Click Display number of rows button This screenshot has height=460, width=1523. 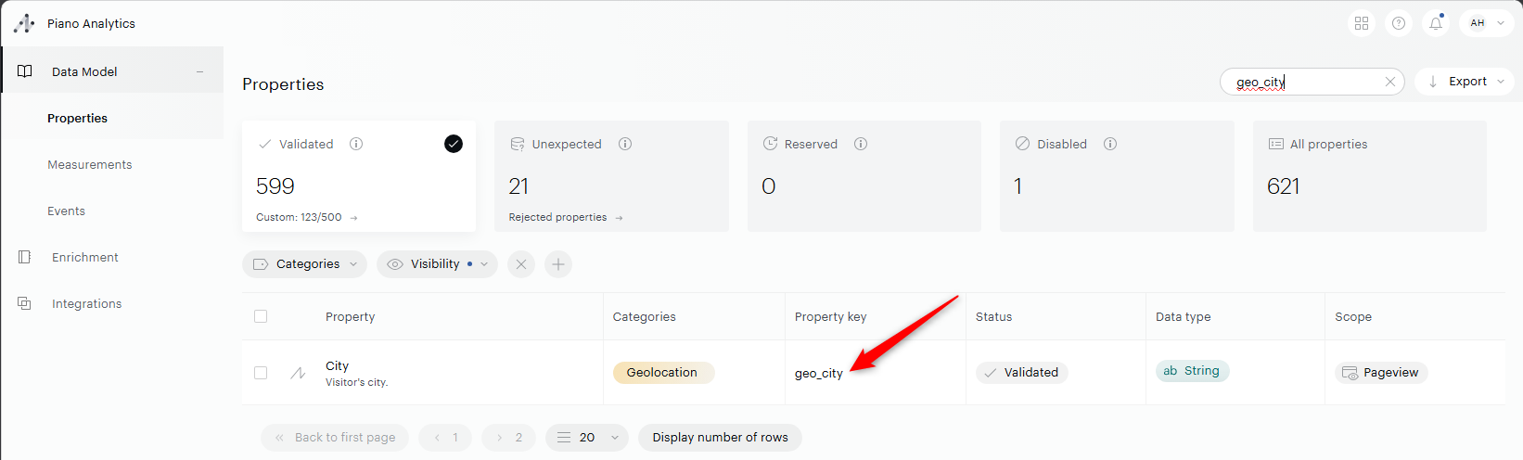pyautogui.click(x=720, y=438)
